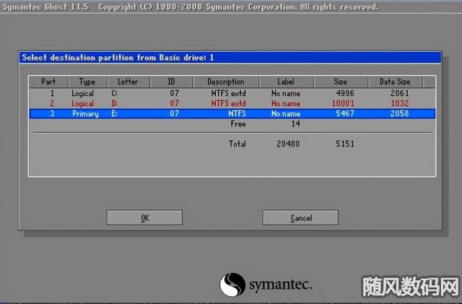Viewport: 462px width, 304px height.
Task: Click drive letter D: in red row
Action: coord(114,103)
